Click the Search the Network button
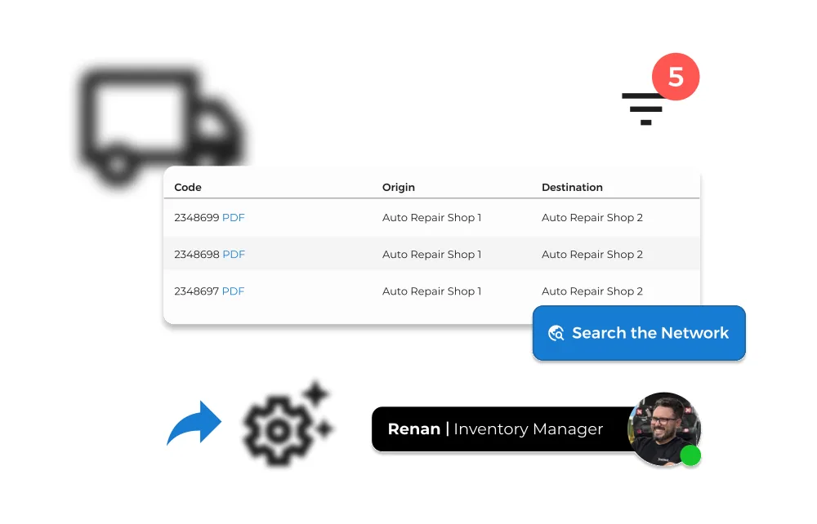 [639, 333]
